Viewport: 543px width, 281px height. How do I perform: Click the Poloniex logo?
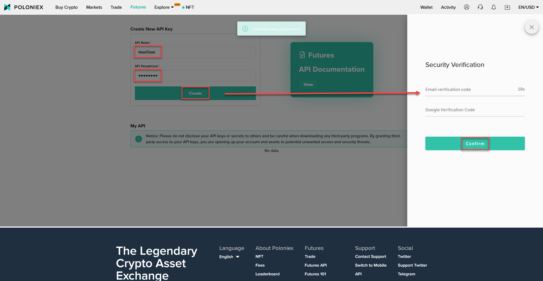(24, 7)
